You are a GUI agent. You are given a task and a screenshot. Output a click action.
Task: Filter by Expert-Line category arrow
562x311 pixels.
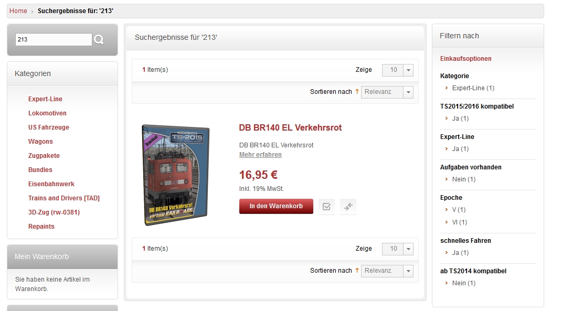click(x=447, y=88)
